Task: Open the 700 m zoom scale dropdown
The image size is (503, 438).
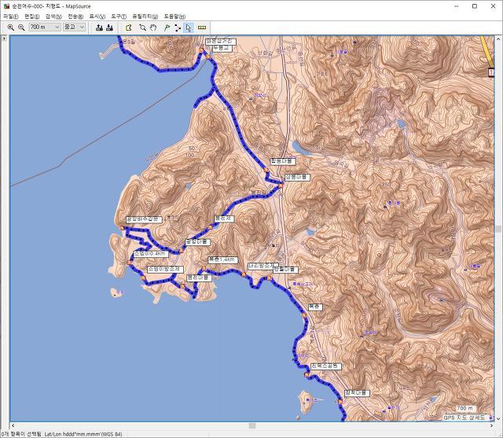Action: coord(45,28)
